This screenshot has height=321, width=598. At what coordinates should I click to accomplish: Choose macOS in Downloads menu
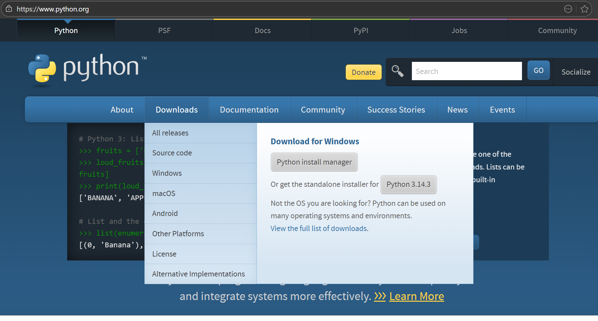(164, 193)
